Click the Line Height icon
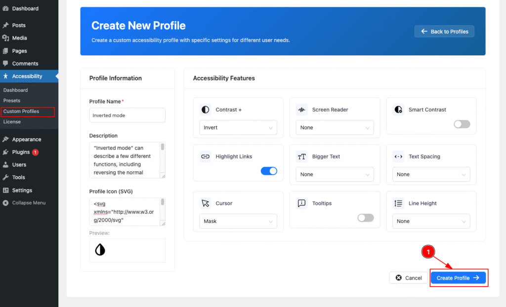The image size is (506, 307). pyautogui.click(x=398, y=203)
